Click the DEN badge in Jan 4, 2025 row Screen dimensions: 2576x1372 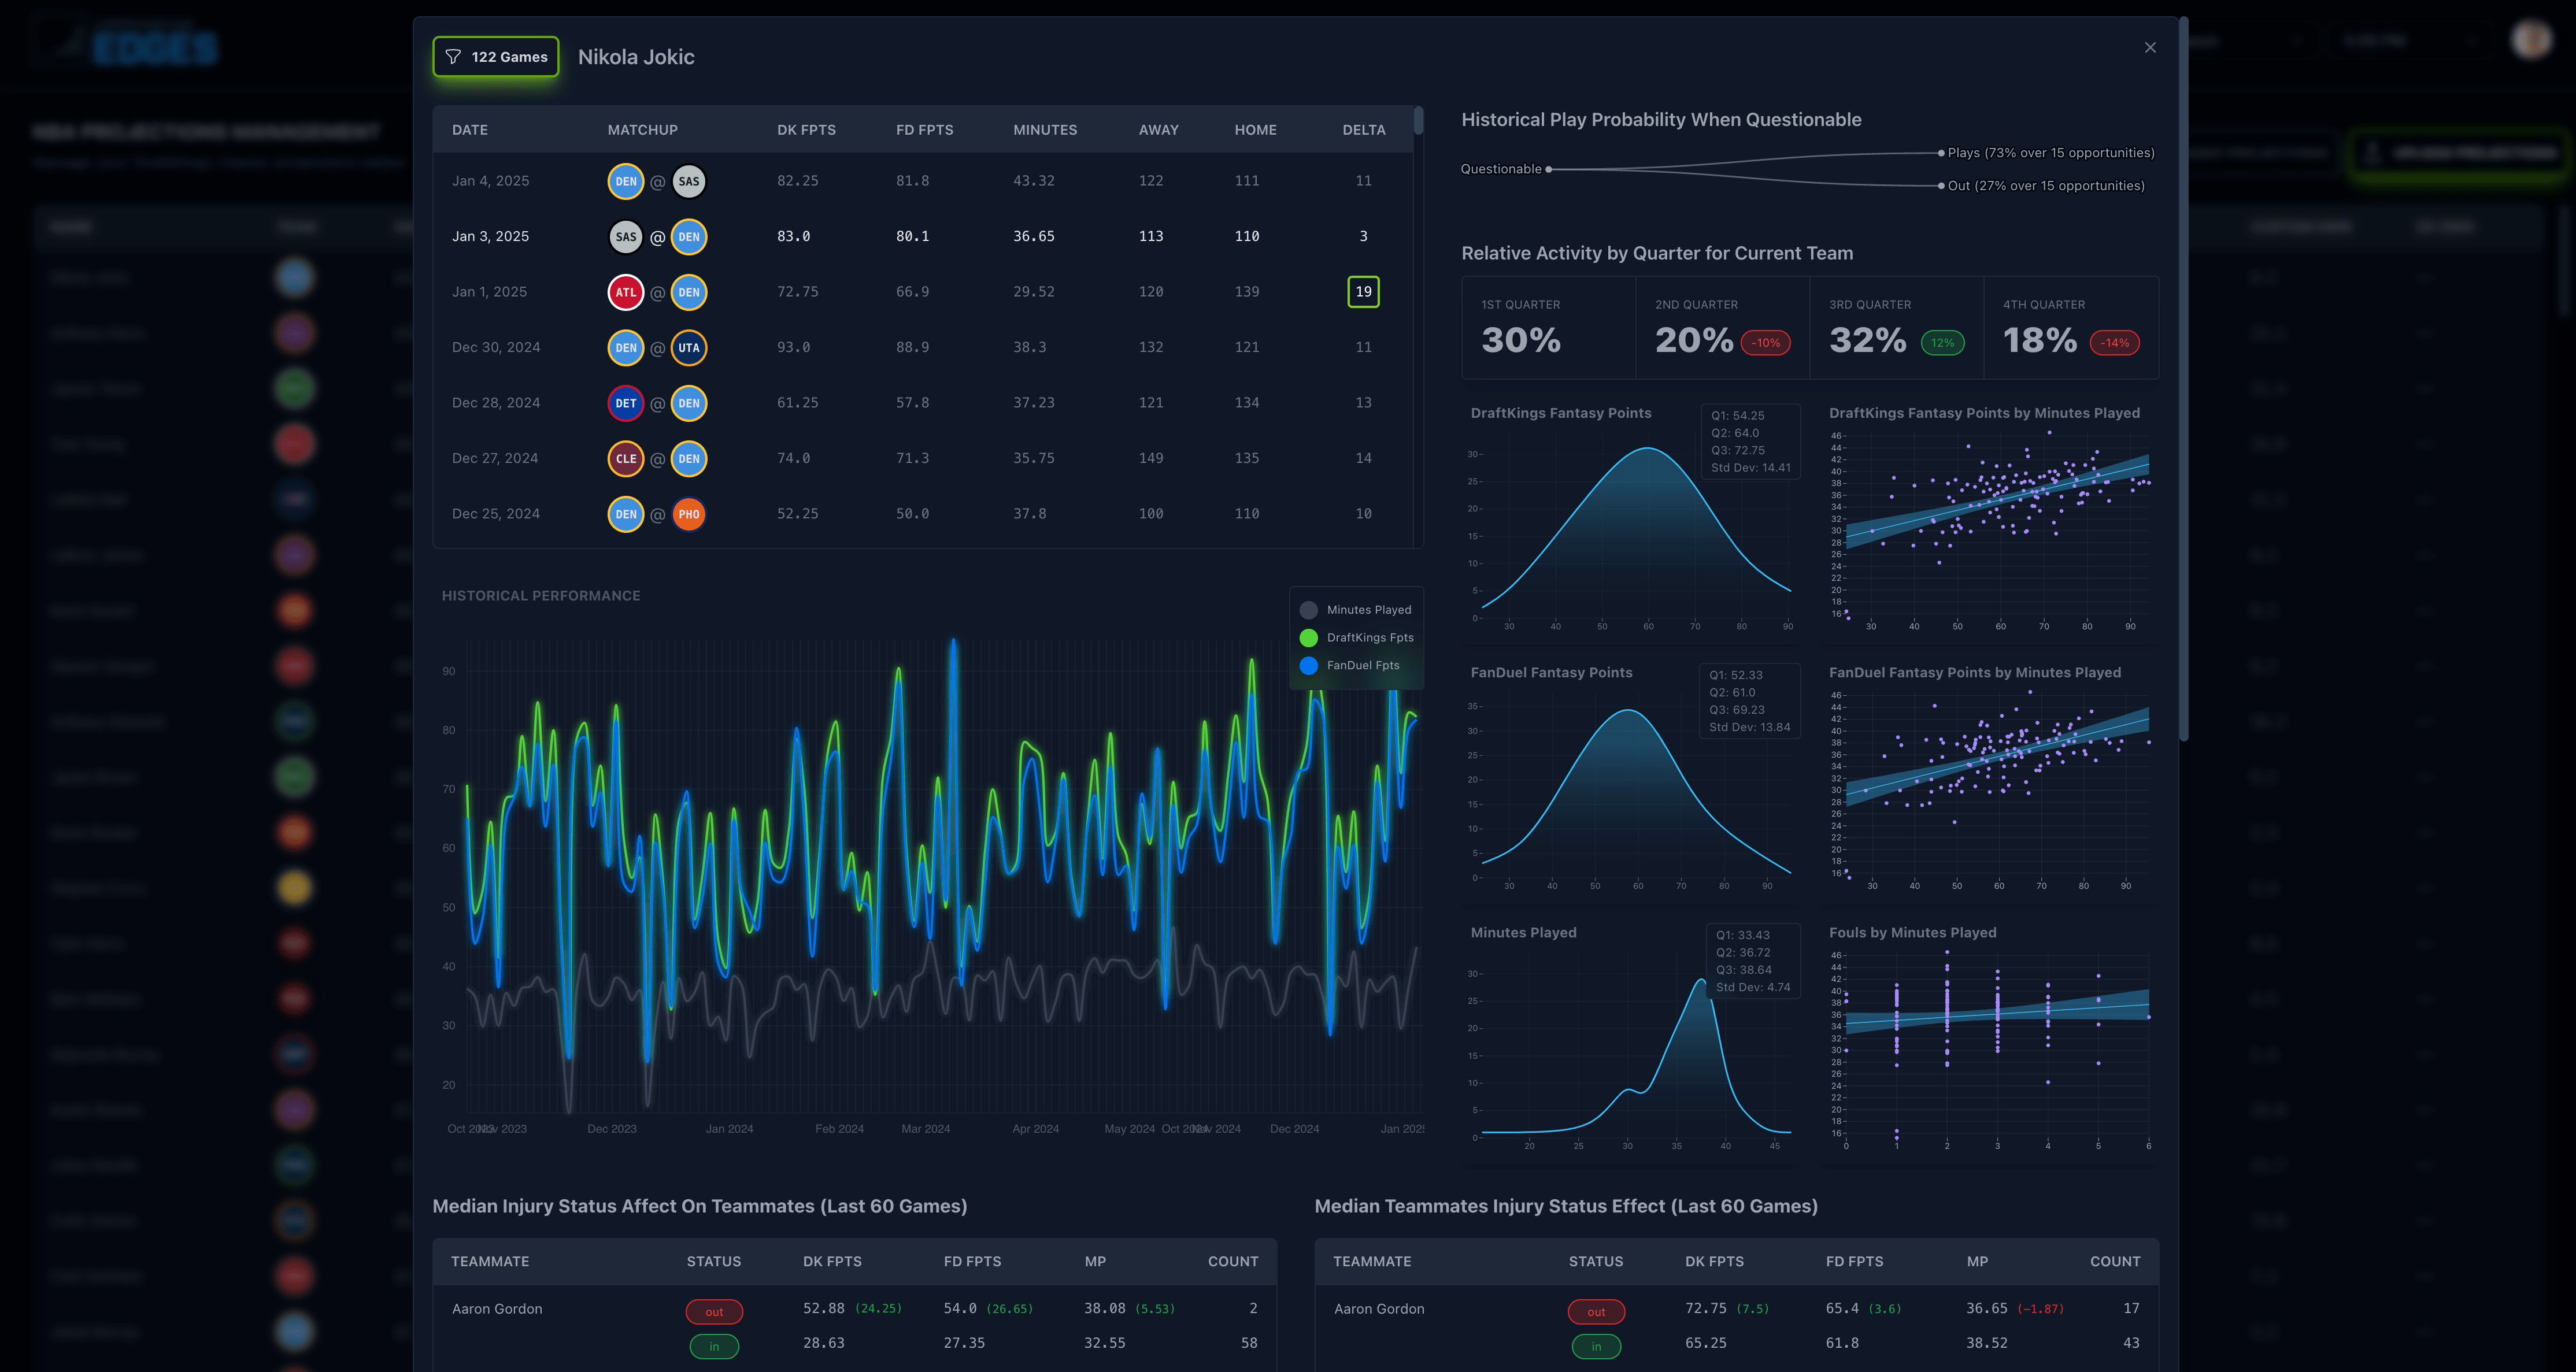click(626, 181)
